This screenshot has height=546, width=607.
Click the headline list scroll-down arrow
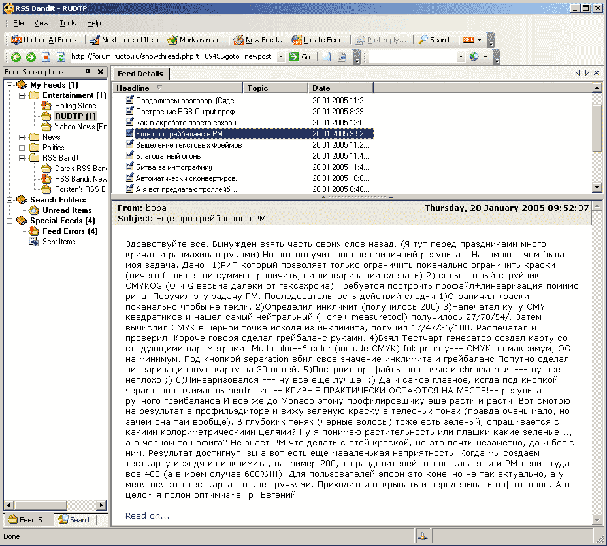pos(597,187)
